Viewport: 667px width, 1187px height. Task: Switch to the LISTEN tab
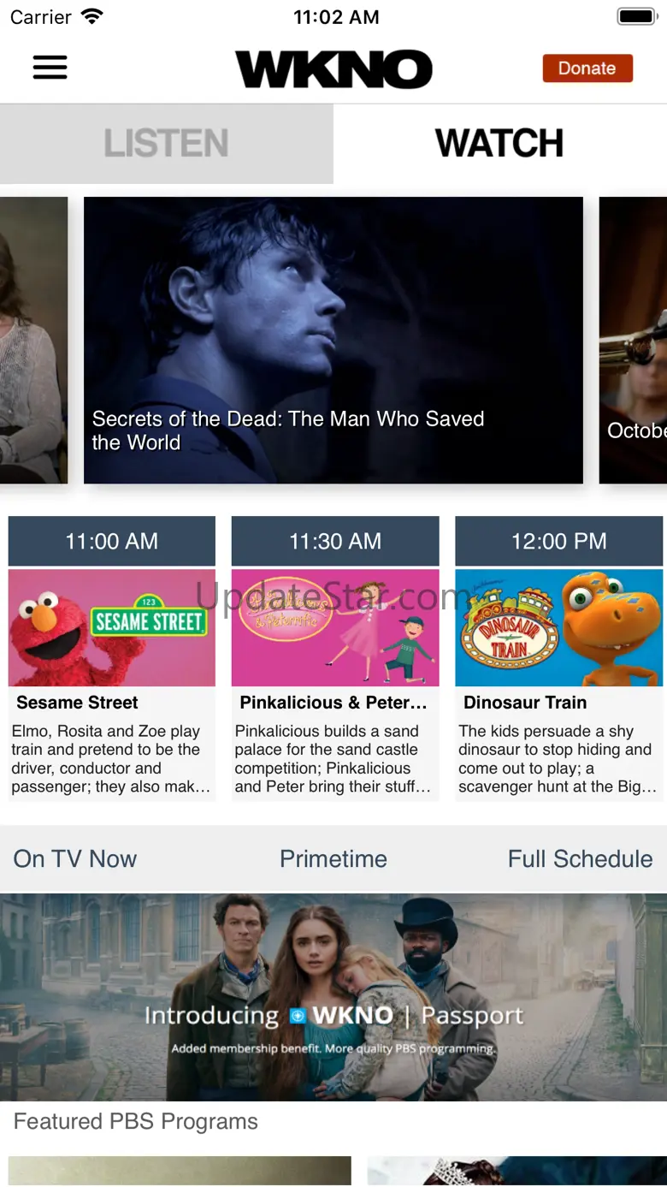[167, 144]
